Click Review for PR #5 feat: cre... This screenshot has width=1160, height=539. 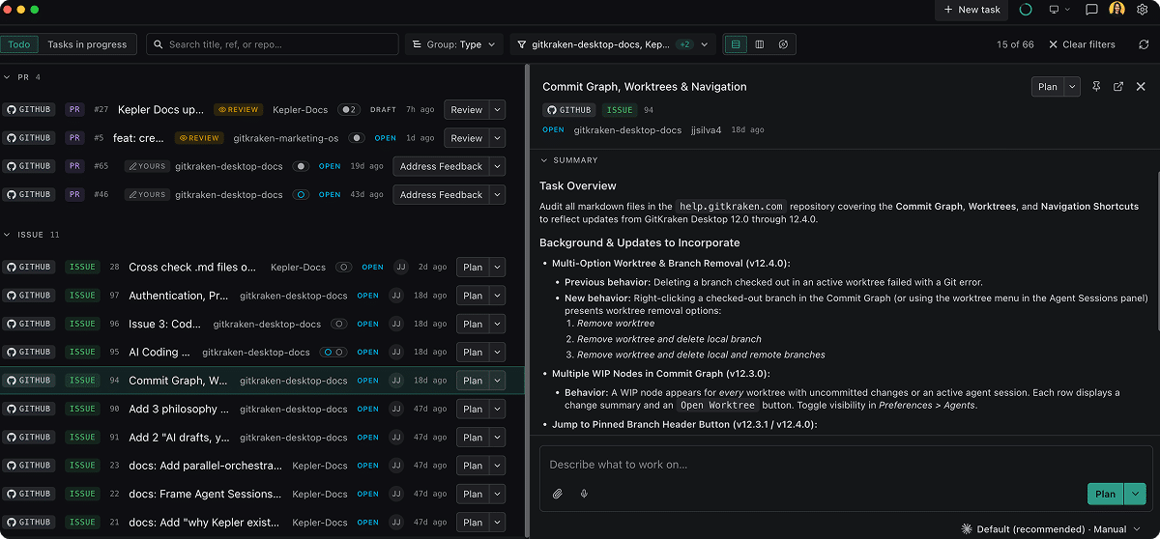(467, 138)
